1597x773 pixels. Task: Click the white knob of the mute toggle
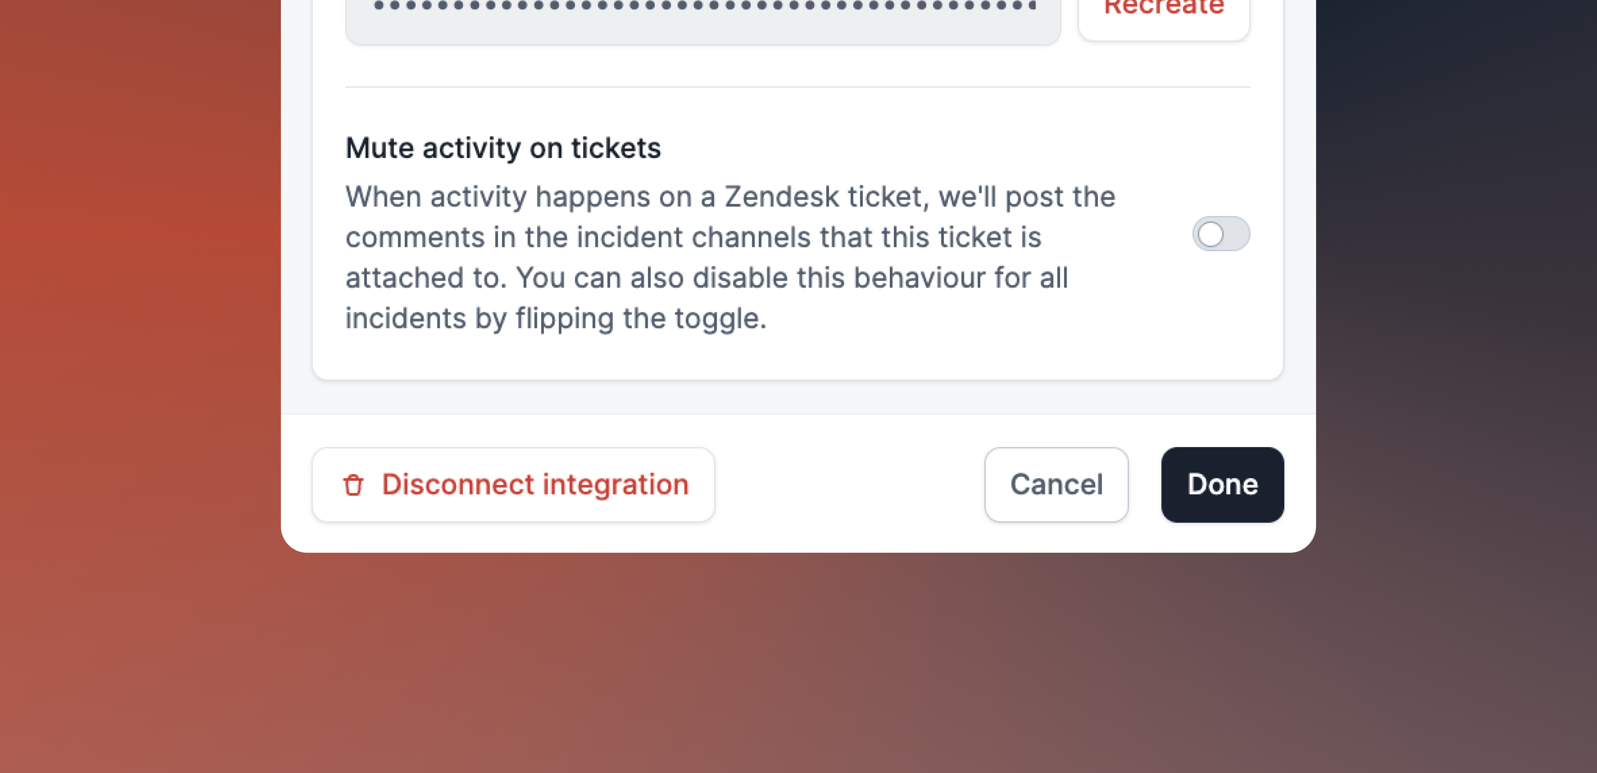tap(1210, 234)
